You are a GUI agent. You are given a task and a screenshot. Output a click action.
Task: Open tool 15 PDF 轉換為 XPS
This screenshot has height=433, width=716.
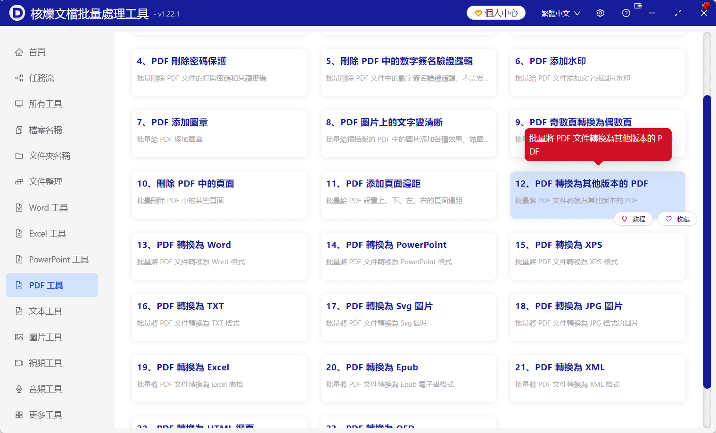click(598, 256)
